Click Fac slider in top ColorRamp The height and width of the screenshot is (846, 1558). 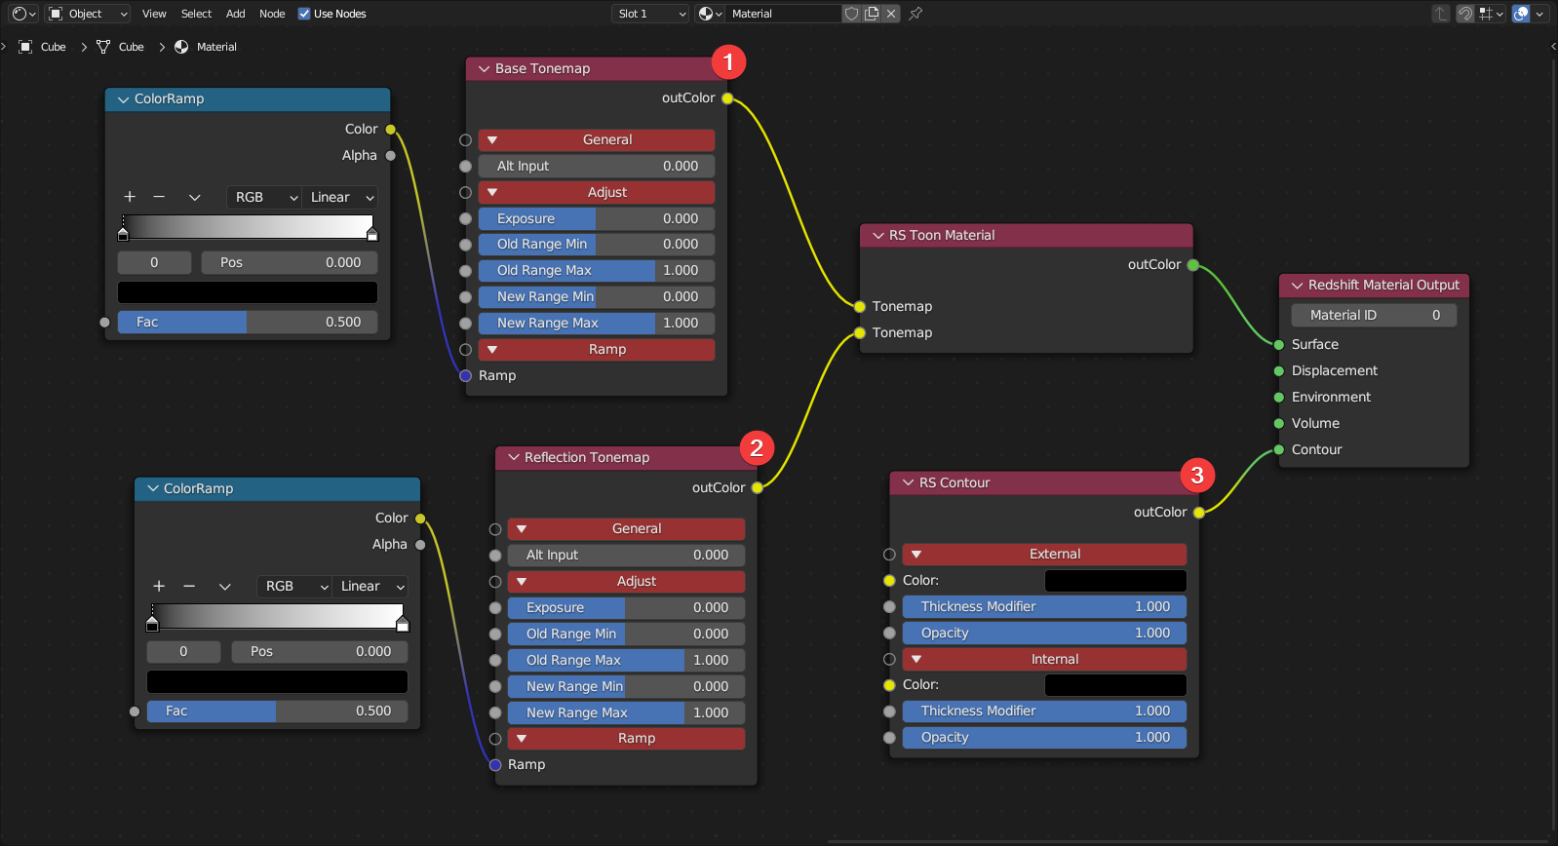tap(248, 322)
